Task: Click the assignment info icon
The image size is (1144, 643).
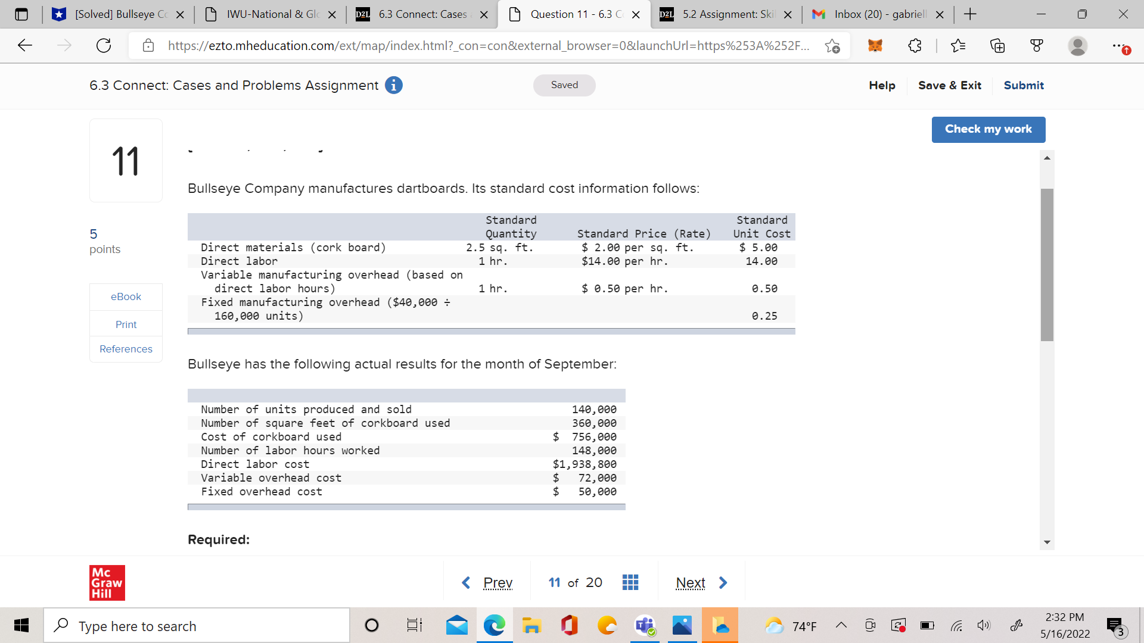Action: (x=393, y=85)
